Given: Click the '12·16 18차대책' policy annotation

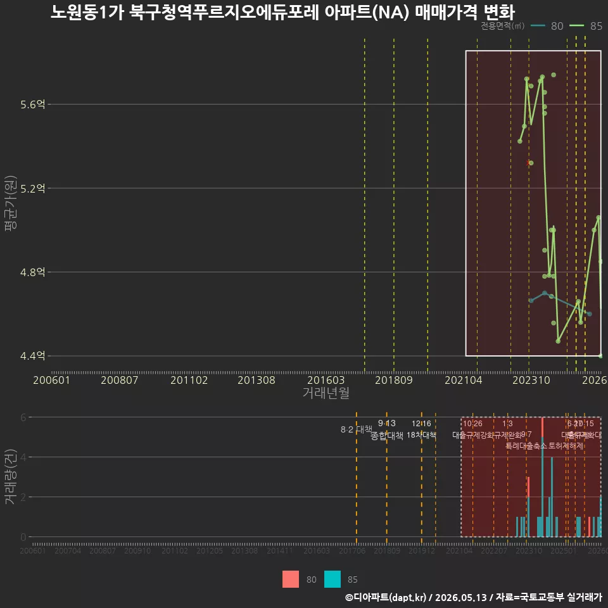Looking at the screenshot, I should [x=422, y=429].
